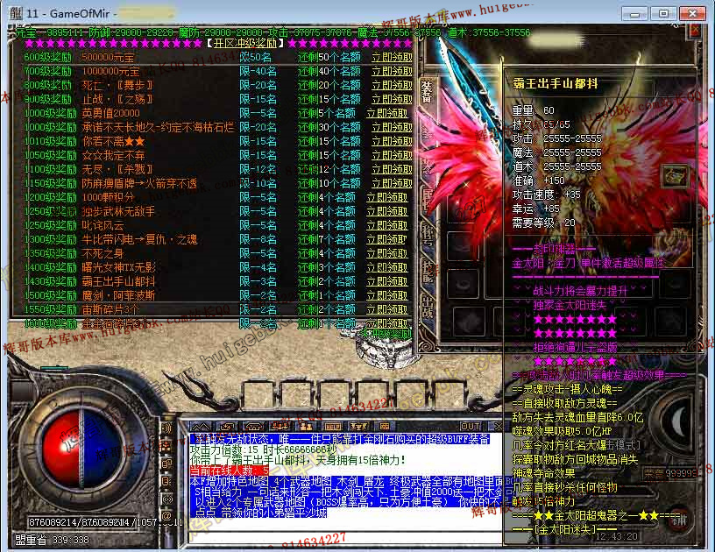
Task: Click the up-arrow icon on chat toolbar
Action: (x=201, y=427)
